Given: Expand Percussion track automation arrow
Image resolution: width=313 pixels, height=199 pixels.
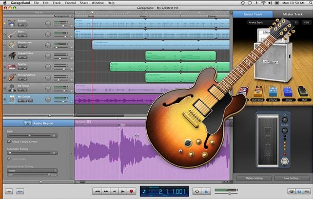Looking at the screenshot, I should click(x=71, y=47).
